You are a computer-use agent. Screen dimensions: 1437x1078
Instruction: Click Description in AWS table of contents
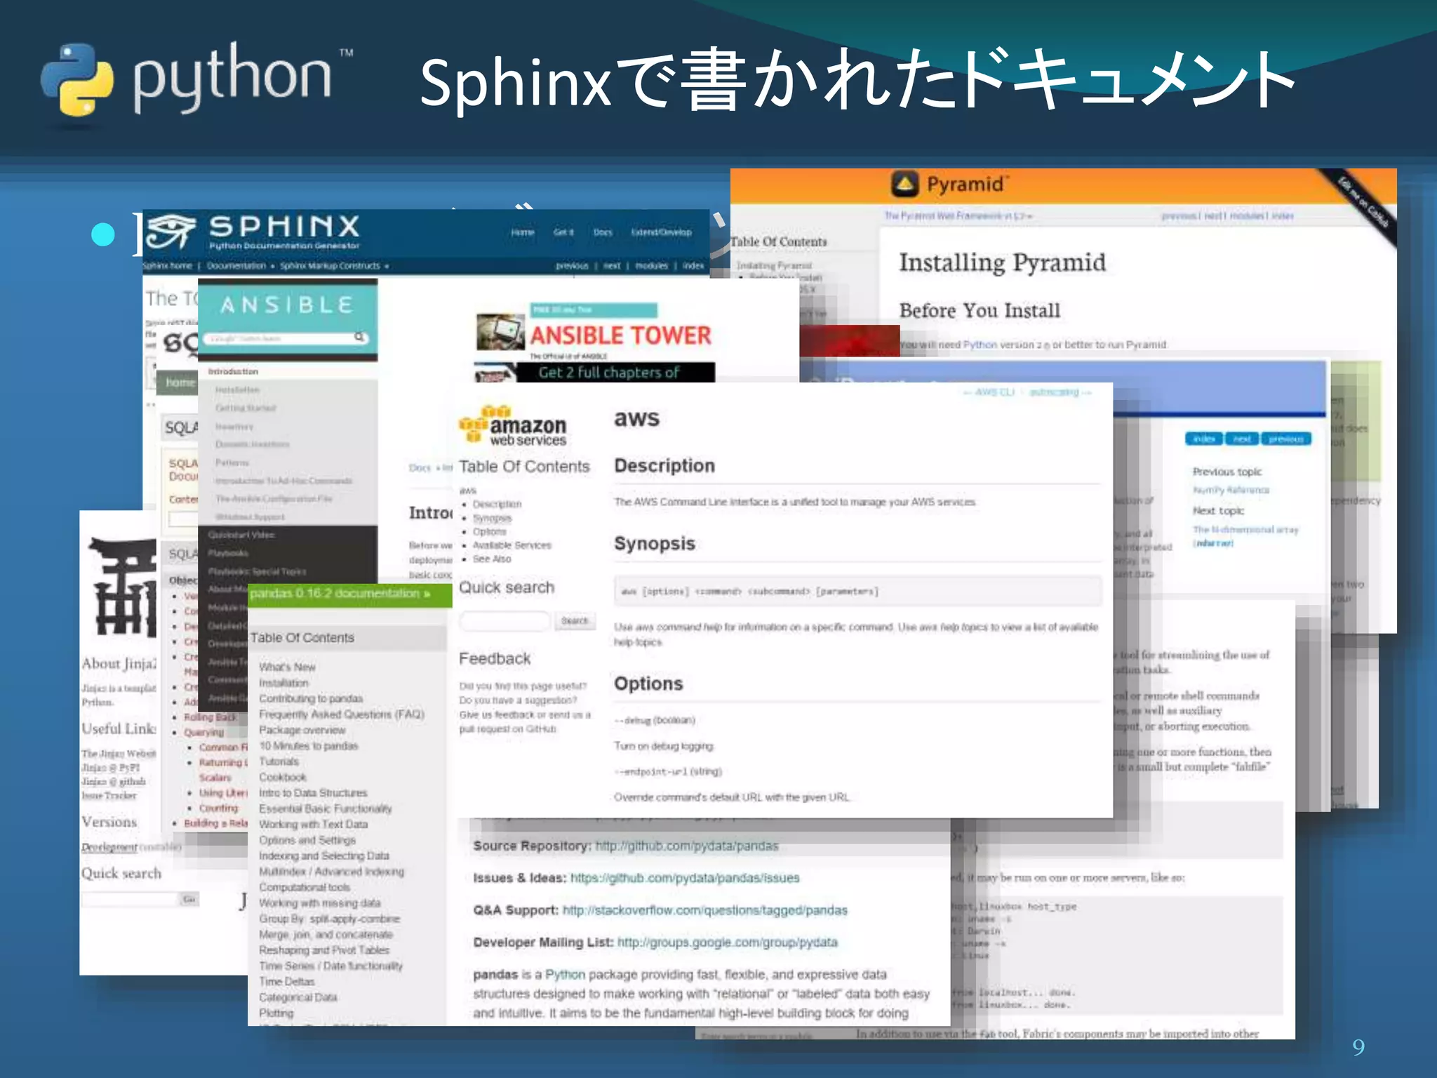click(497, 505)
